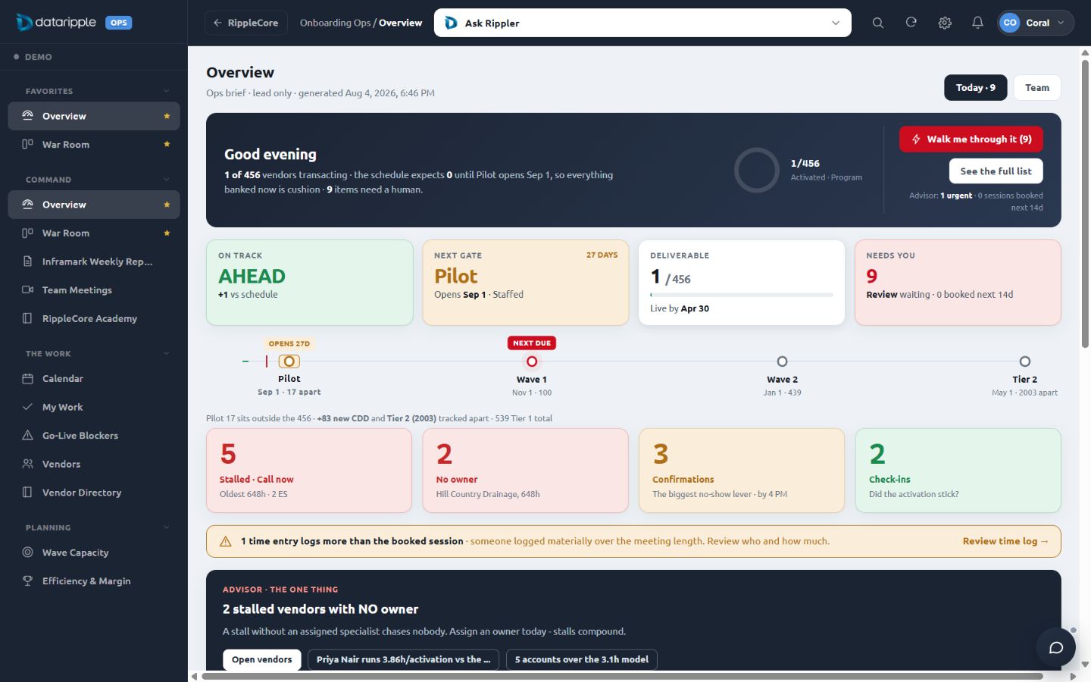Open the Coral user menu
The width and height of the screenshot is (1091, 682).
[x=1036, y=23]
